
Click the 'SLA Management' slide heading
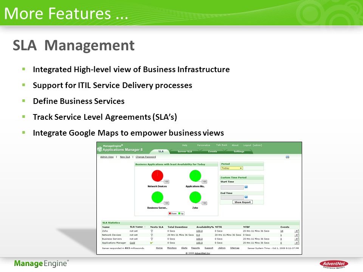click(73, 45)
